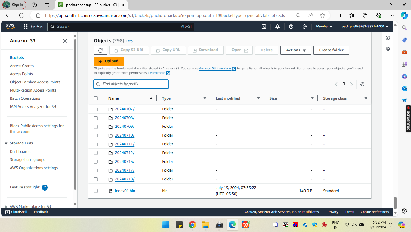
Task: Check the box for folder 20240710/
Action: (96, 135)
